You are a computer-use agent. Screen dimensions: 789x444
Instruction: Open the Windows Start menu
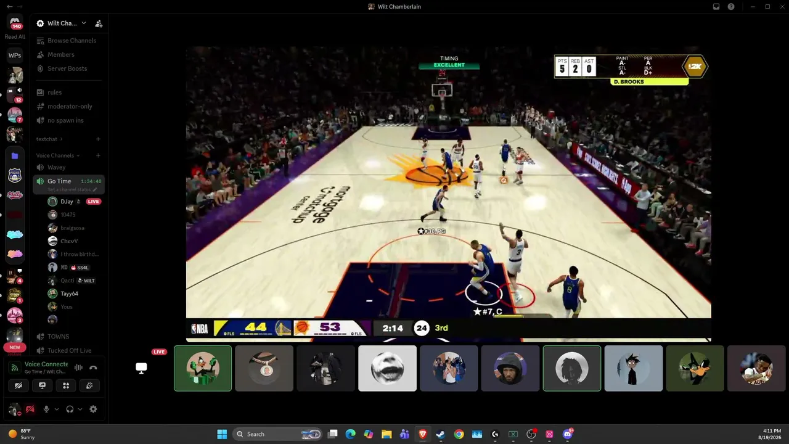[222, 434]
